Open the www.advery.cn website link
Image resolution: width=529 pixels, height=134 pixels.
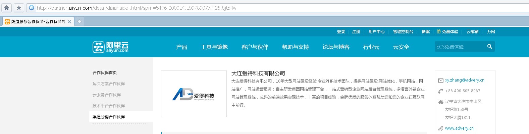[459, 128]
